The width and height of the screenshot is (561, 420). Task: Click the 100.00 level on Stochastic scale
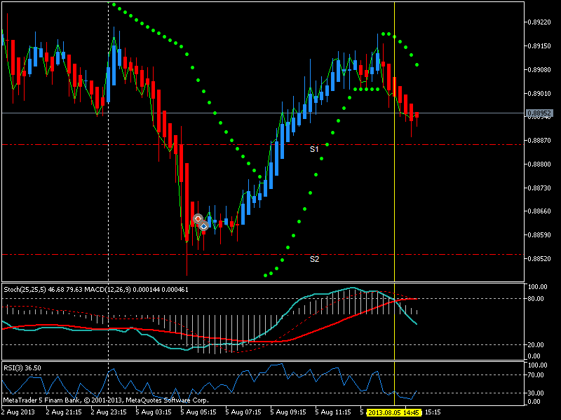pyautogui.click(x=537, y=287)
